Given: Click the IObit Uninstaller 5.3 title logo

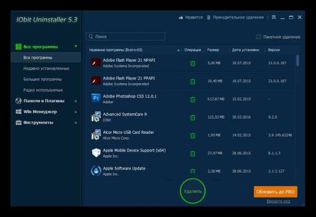Looking at the screenshot, I should tap(47, 19).
